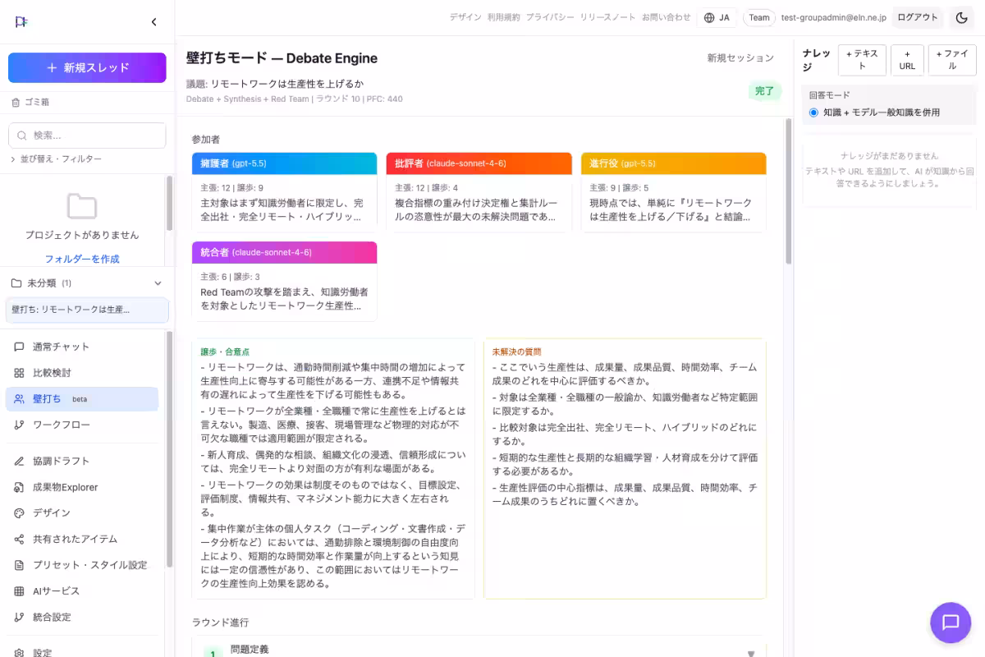Viewport: 985px width, 657px height.
Task: Open the ゴミ箱 trash
Action: click(30, 103)
